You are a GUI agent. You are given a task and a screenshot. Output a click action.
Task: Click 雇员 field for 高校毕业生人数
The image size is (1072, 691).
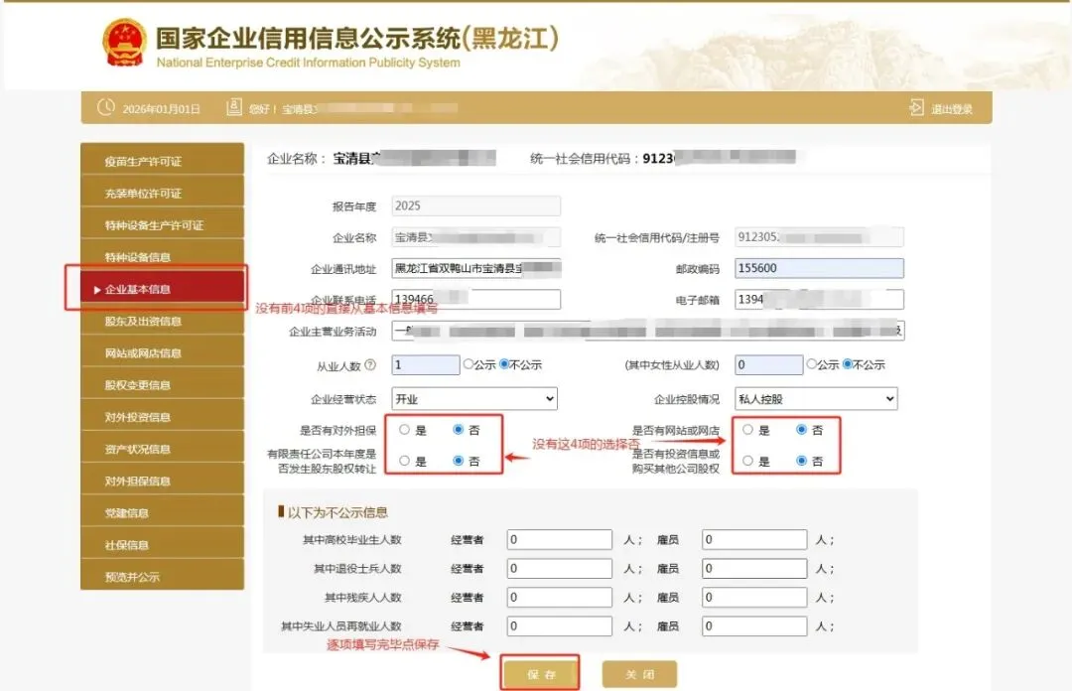[754, 540]
